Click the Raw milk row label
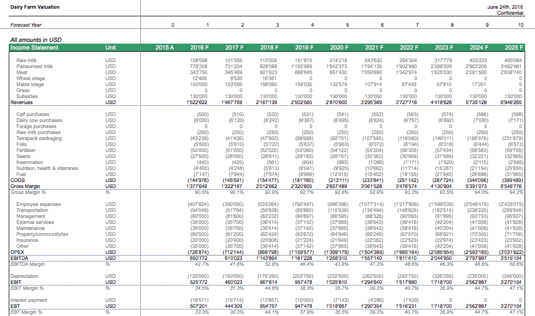Viewport: 535px width, 316px height. tap(26, 60)
